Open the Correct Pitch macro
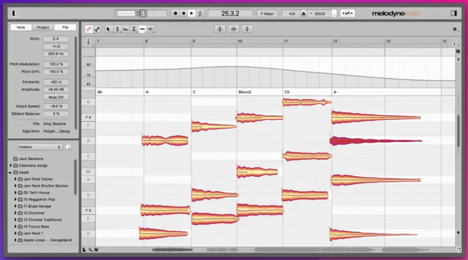468x260 pixels. tap(220, 29)
